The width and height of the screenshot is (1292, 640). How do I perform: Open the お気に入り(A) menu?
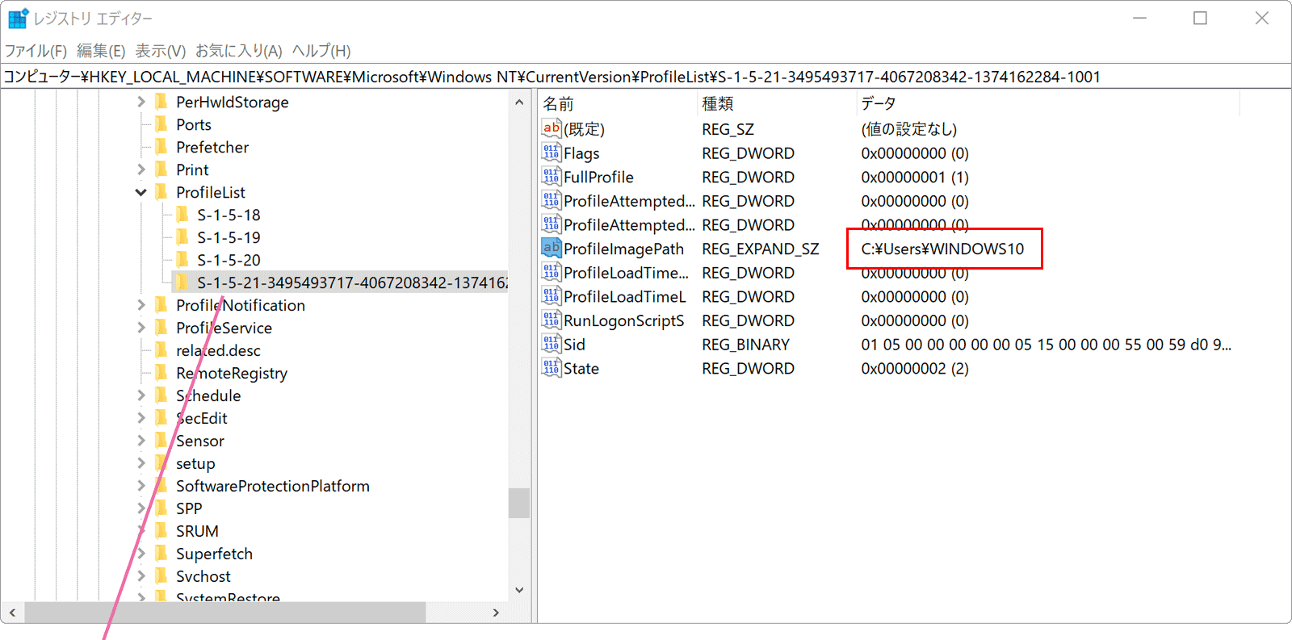[x=238, y=51]
